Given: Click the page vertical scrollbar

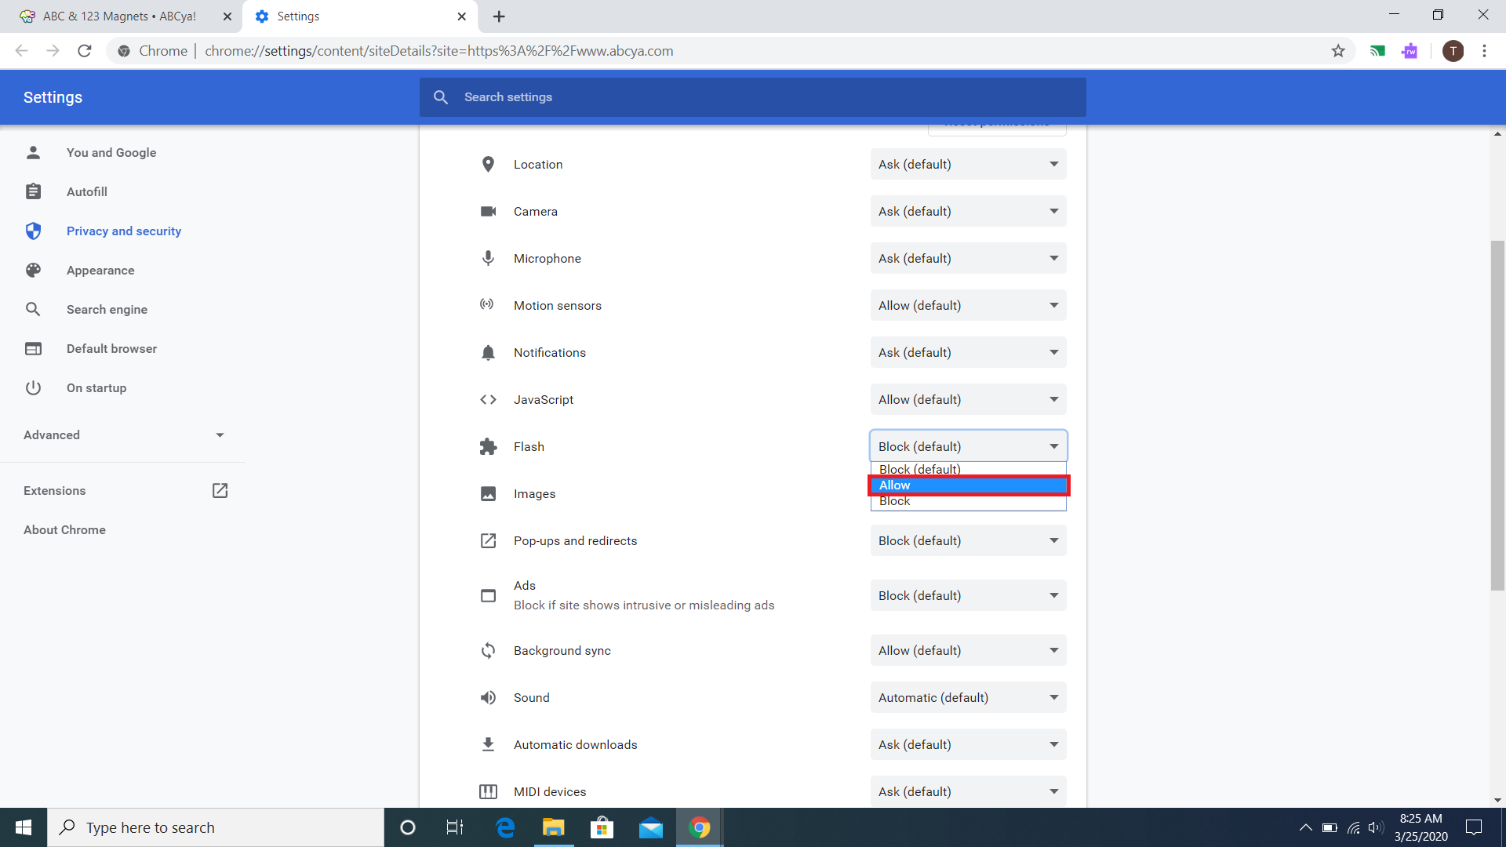Looking at the screenshot, I should (x=1497, y=416).
